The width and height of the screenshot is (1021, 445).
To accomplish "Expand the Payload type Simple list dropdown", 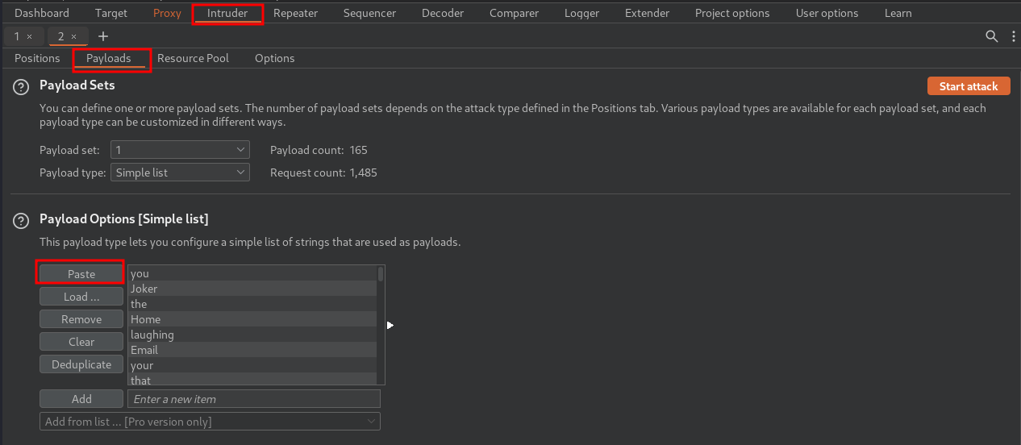I will coord(181,173).
